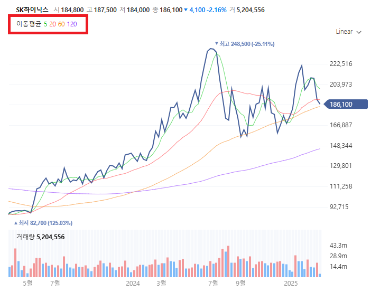The image size is (371, 301).
Task: Click the 222,516 price axis label
Action: [x=340, y=64]
